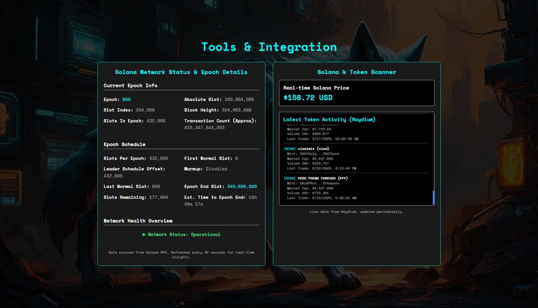Click the Latest Token Activity (Raydium) heading
538x308 pixels.
click(x=329, y=119)
